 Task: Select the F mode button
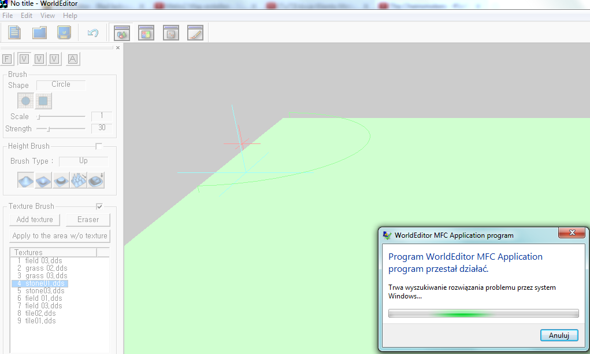[x=7, y=59]
